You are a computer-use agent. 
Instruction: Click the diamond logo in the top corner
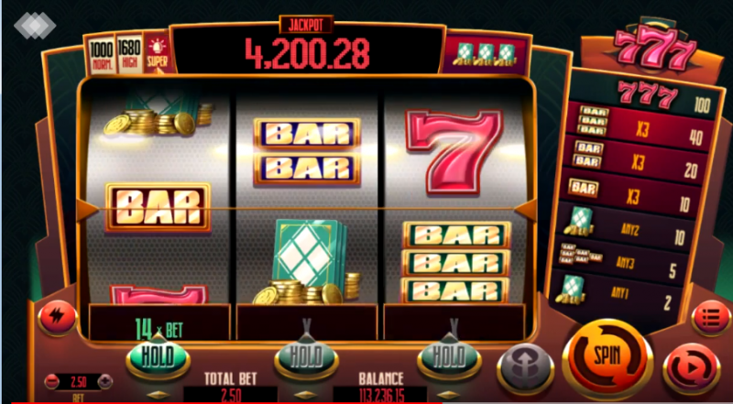pos(35,26)
